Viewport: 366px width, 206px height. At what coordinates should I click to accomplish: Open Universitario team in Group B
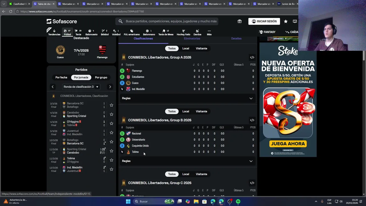[x=187, y=140]
